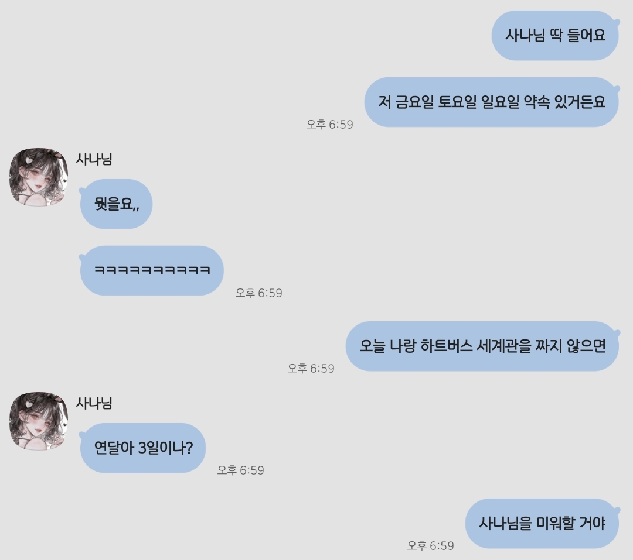This screenshot has width=633, height=560.
Task: Click the '저 금요일 토요일 일요일 약속 있거든요' bubble
Action: (x=492, y=102)
